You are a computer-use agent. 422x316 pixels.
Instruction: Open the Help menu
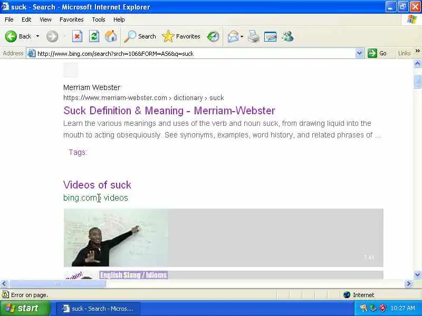click(x=119, y=19)
